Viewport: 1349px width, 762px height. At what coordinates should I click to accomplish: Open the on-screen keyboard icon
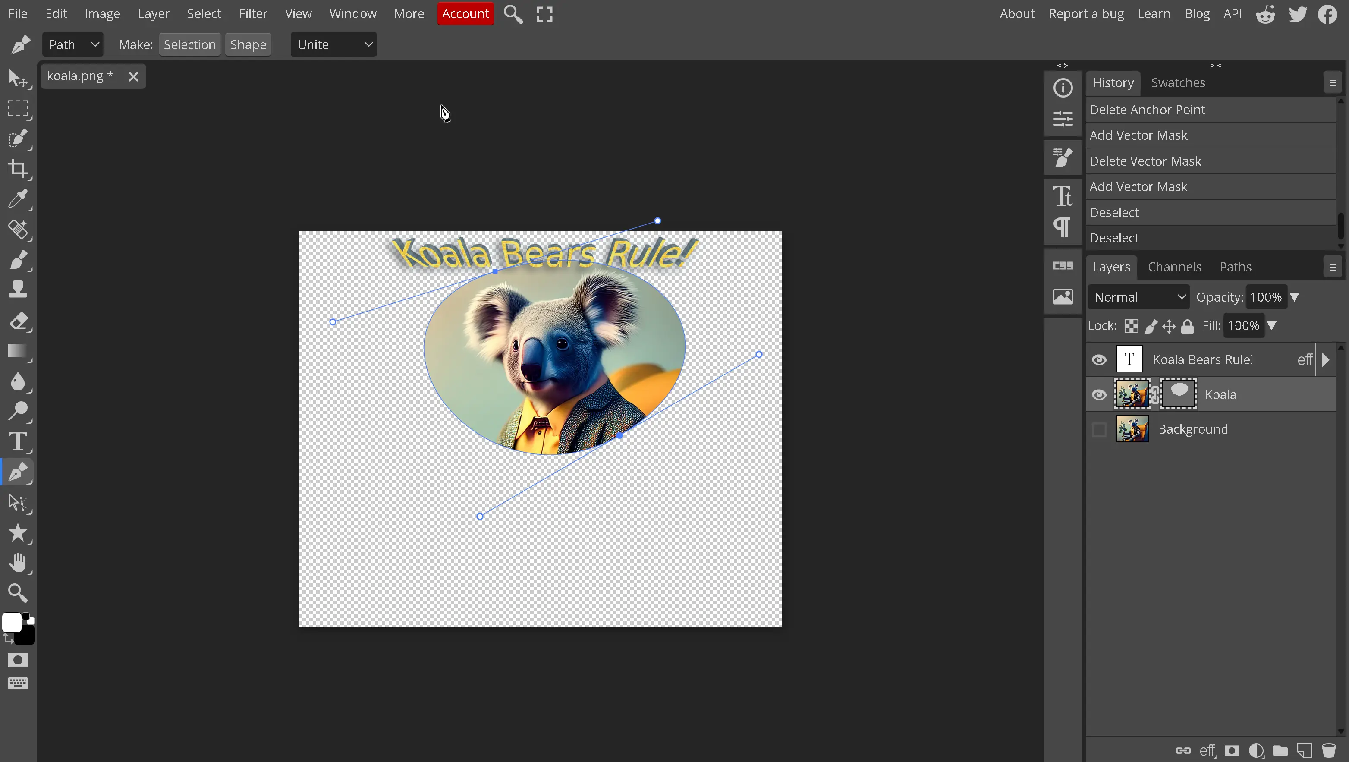point(18,683)
